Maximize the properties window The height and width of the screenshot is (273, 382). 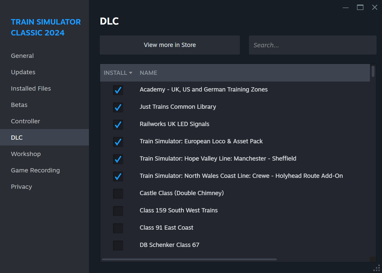360,8
